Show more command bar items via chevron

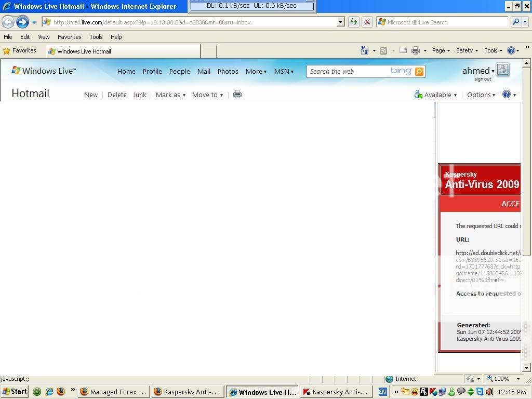coord(527,47)
